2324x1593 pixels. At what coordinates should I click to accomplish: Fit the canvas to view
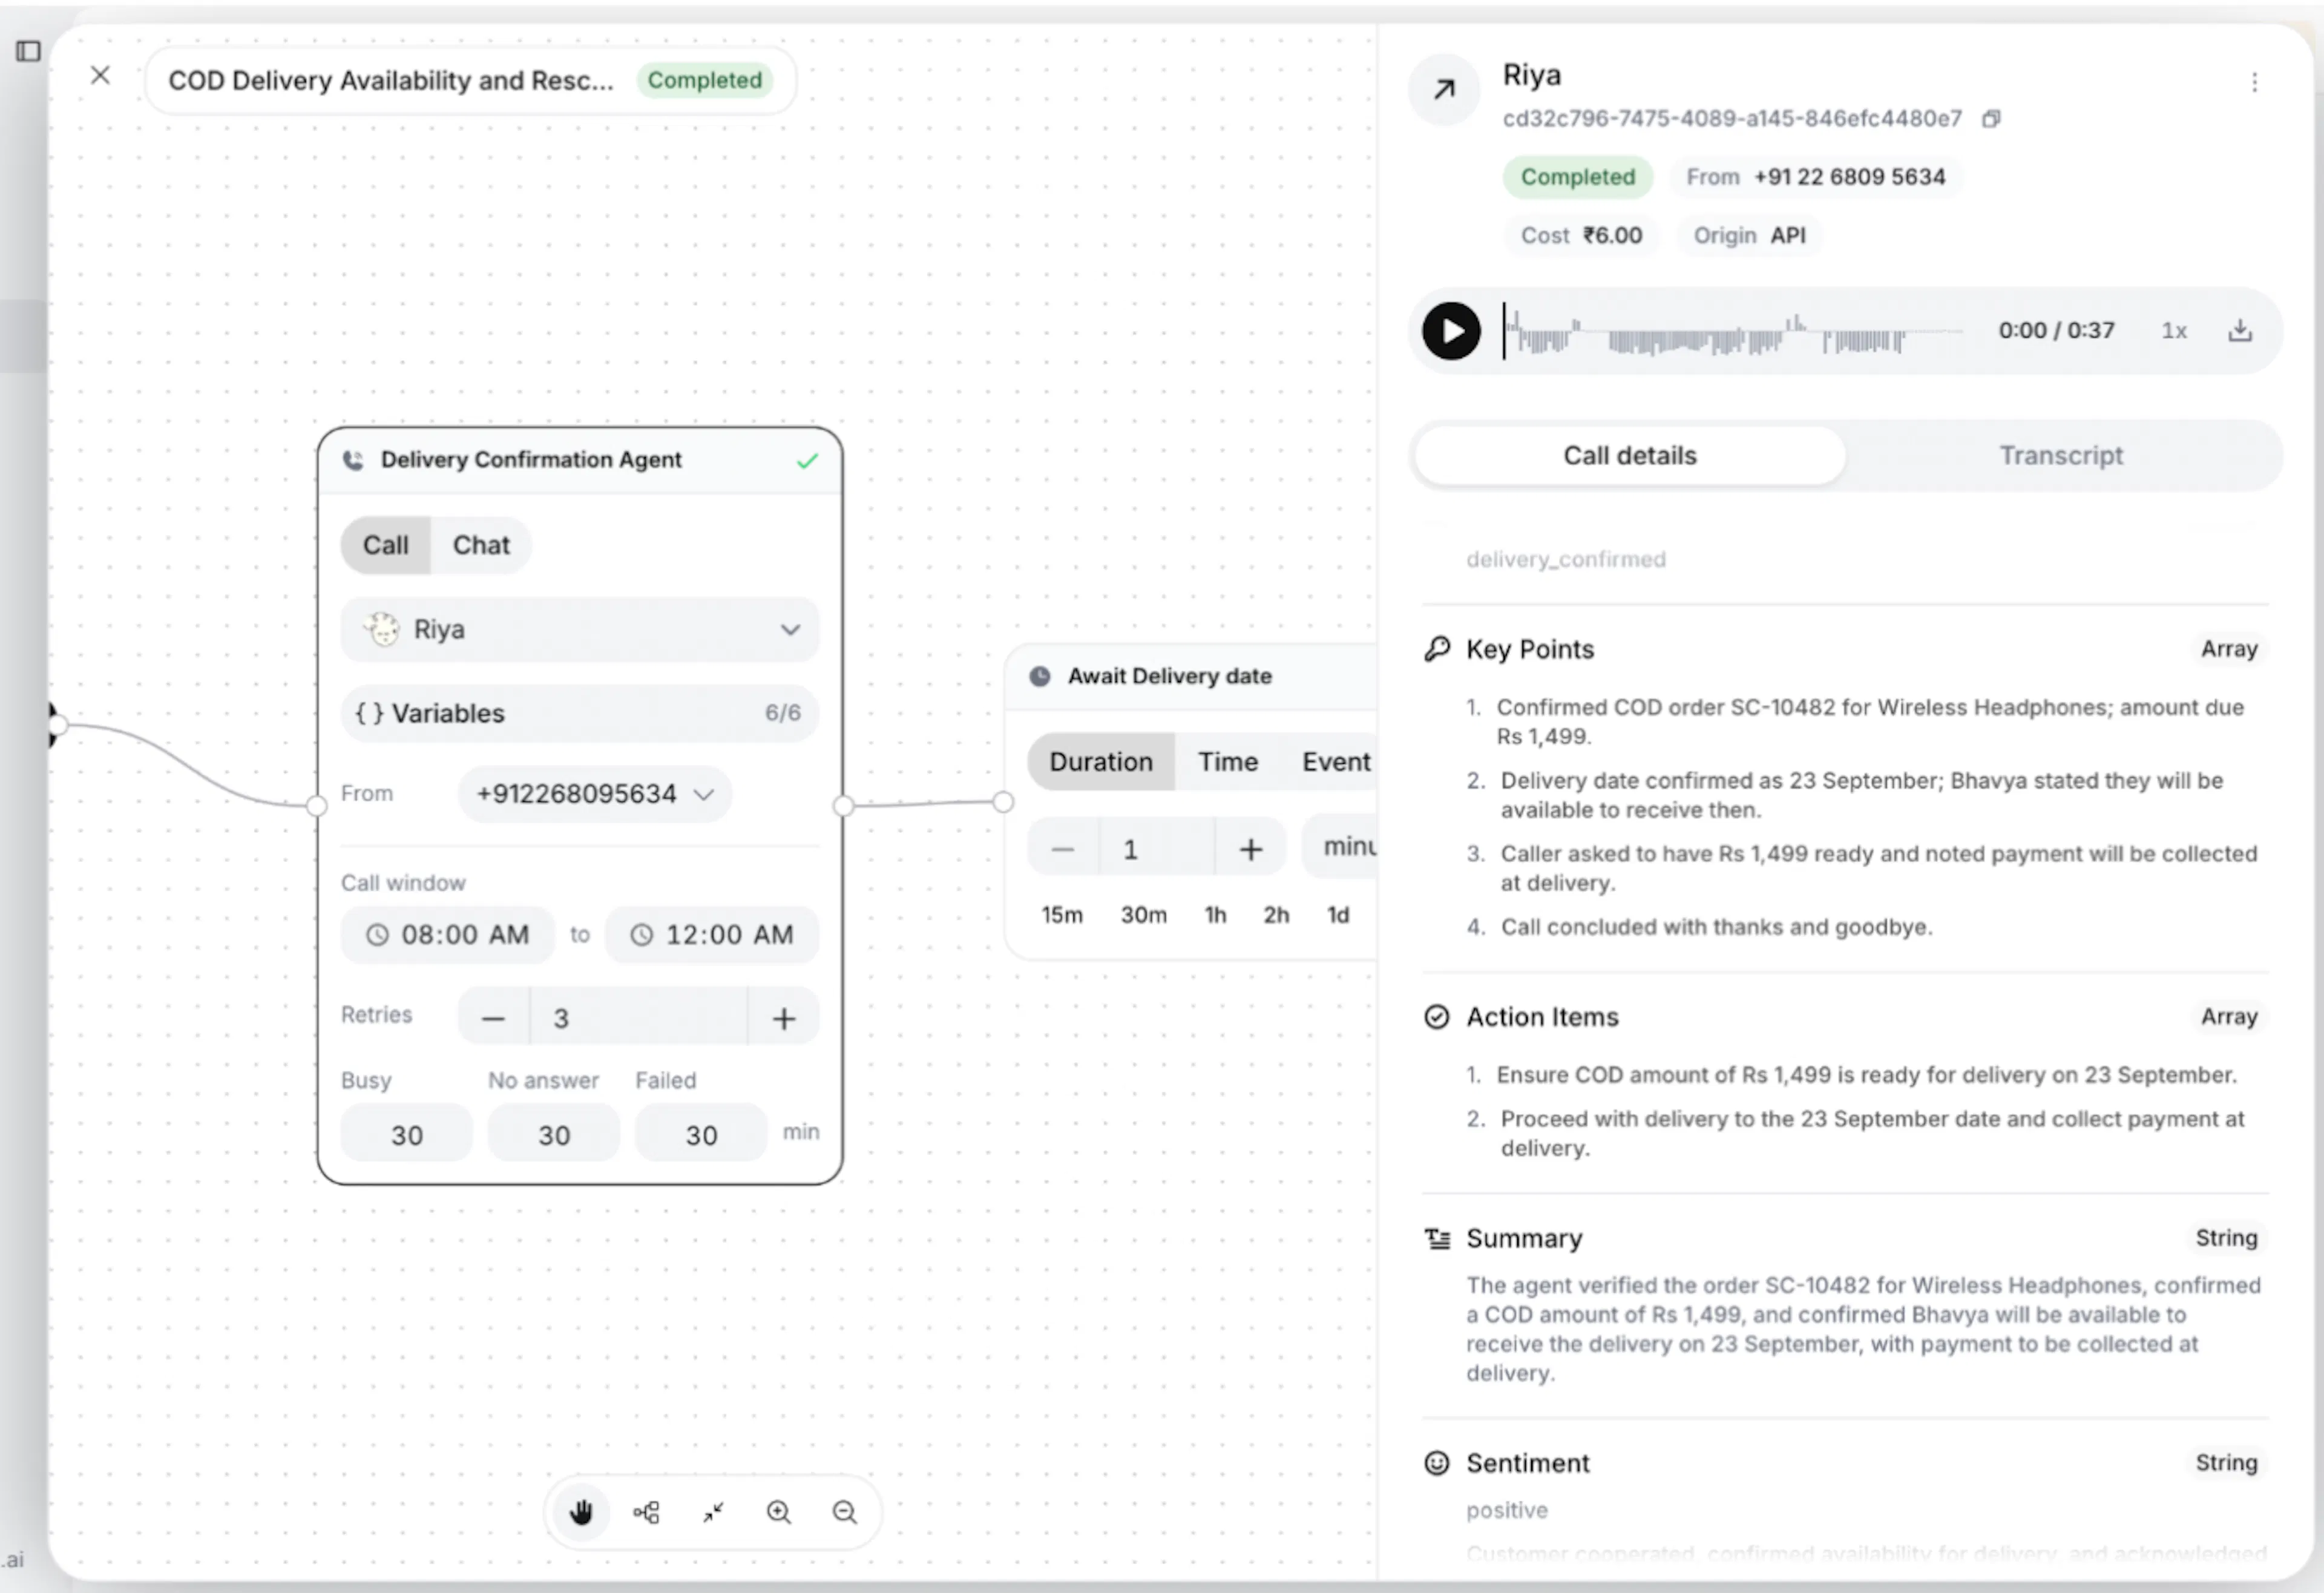(x=713, y=1512)
